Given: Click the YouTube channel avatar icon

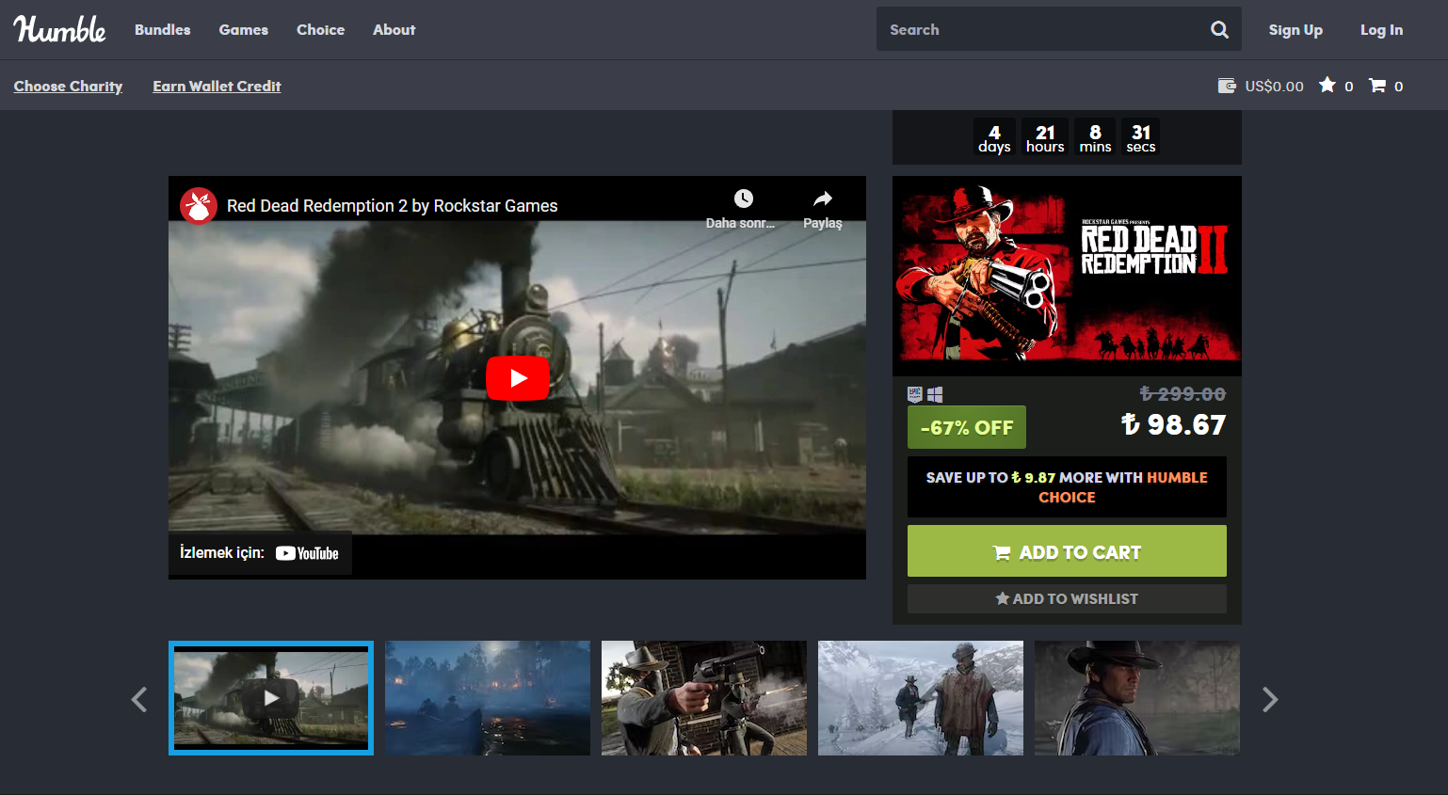Looking at the screenshot, I should pyautogui.click(x=199, y=205).
